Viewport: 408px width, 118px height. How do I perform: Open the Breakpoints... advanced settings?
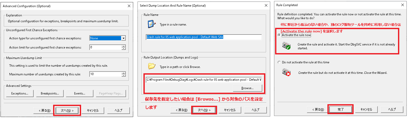(x=50, y=93)
